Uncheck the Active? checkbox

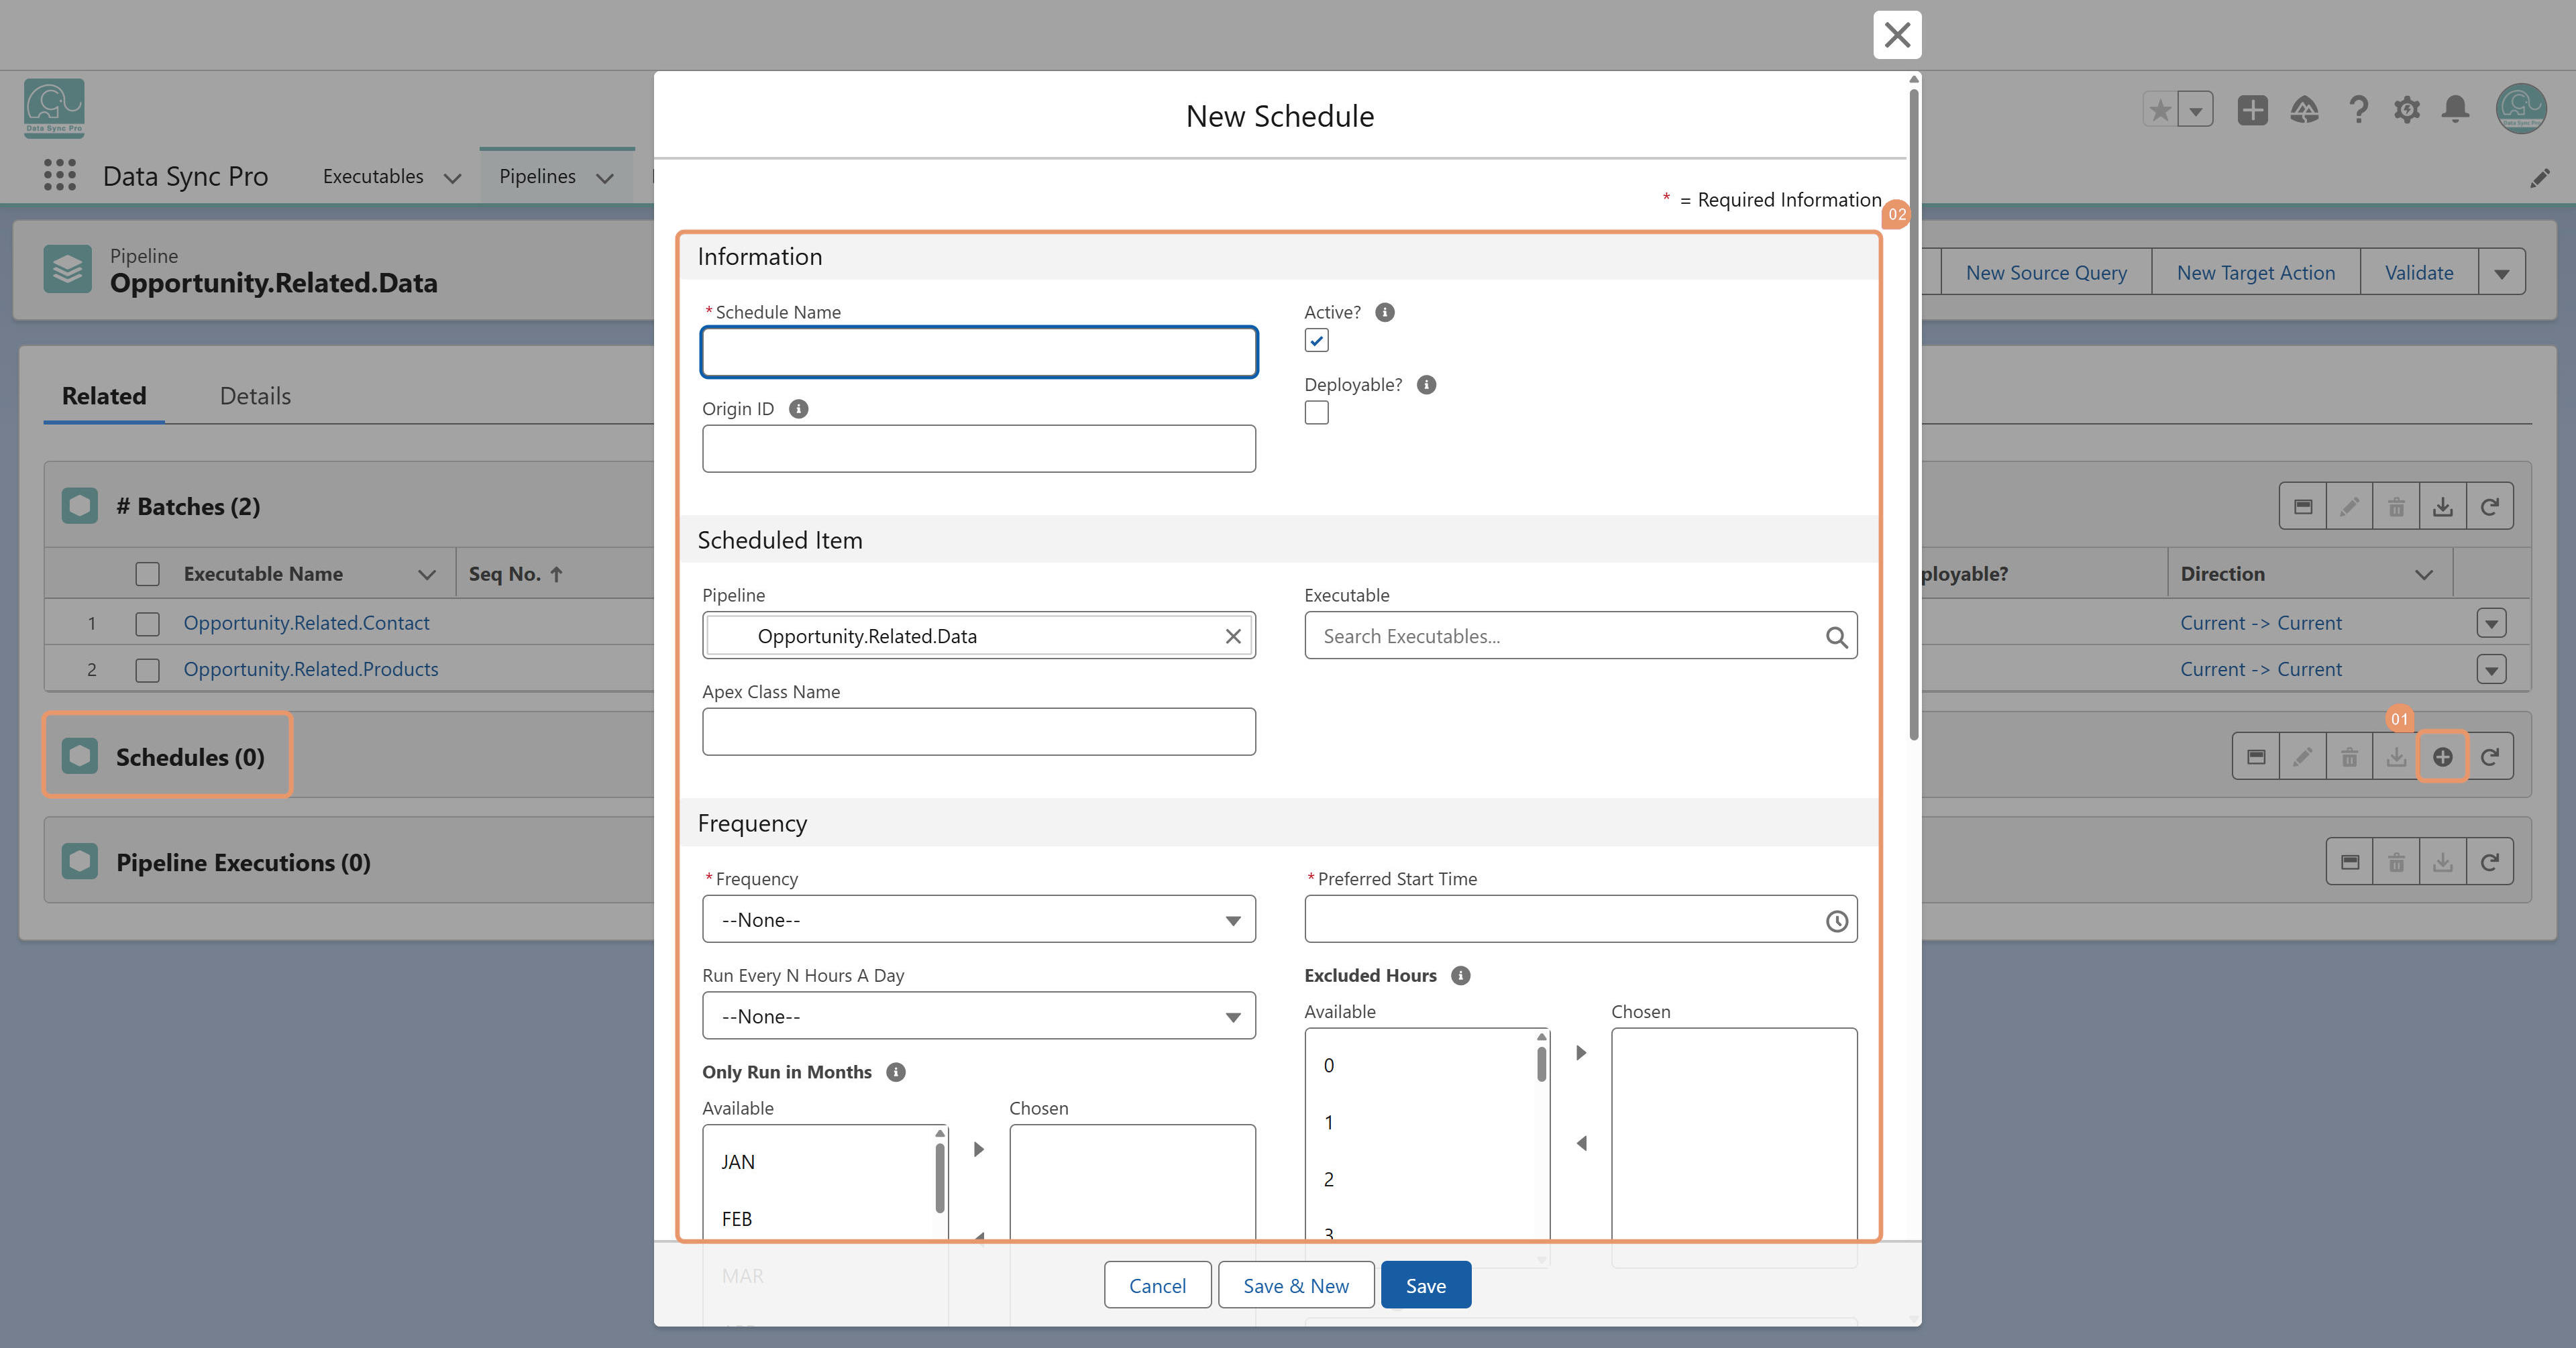click(1316, 341)
